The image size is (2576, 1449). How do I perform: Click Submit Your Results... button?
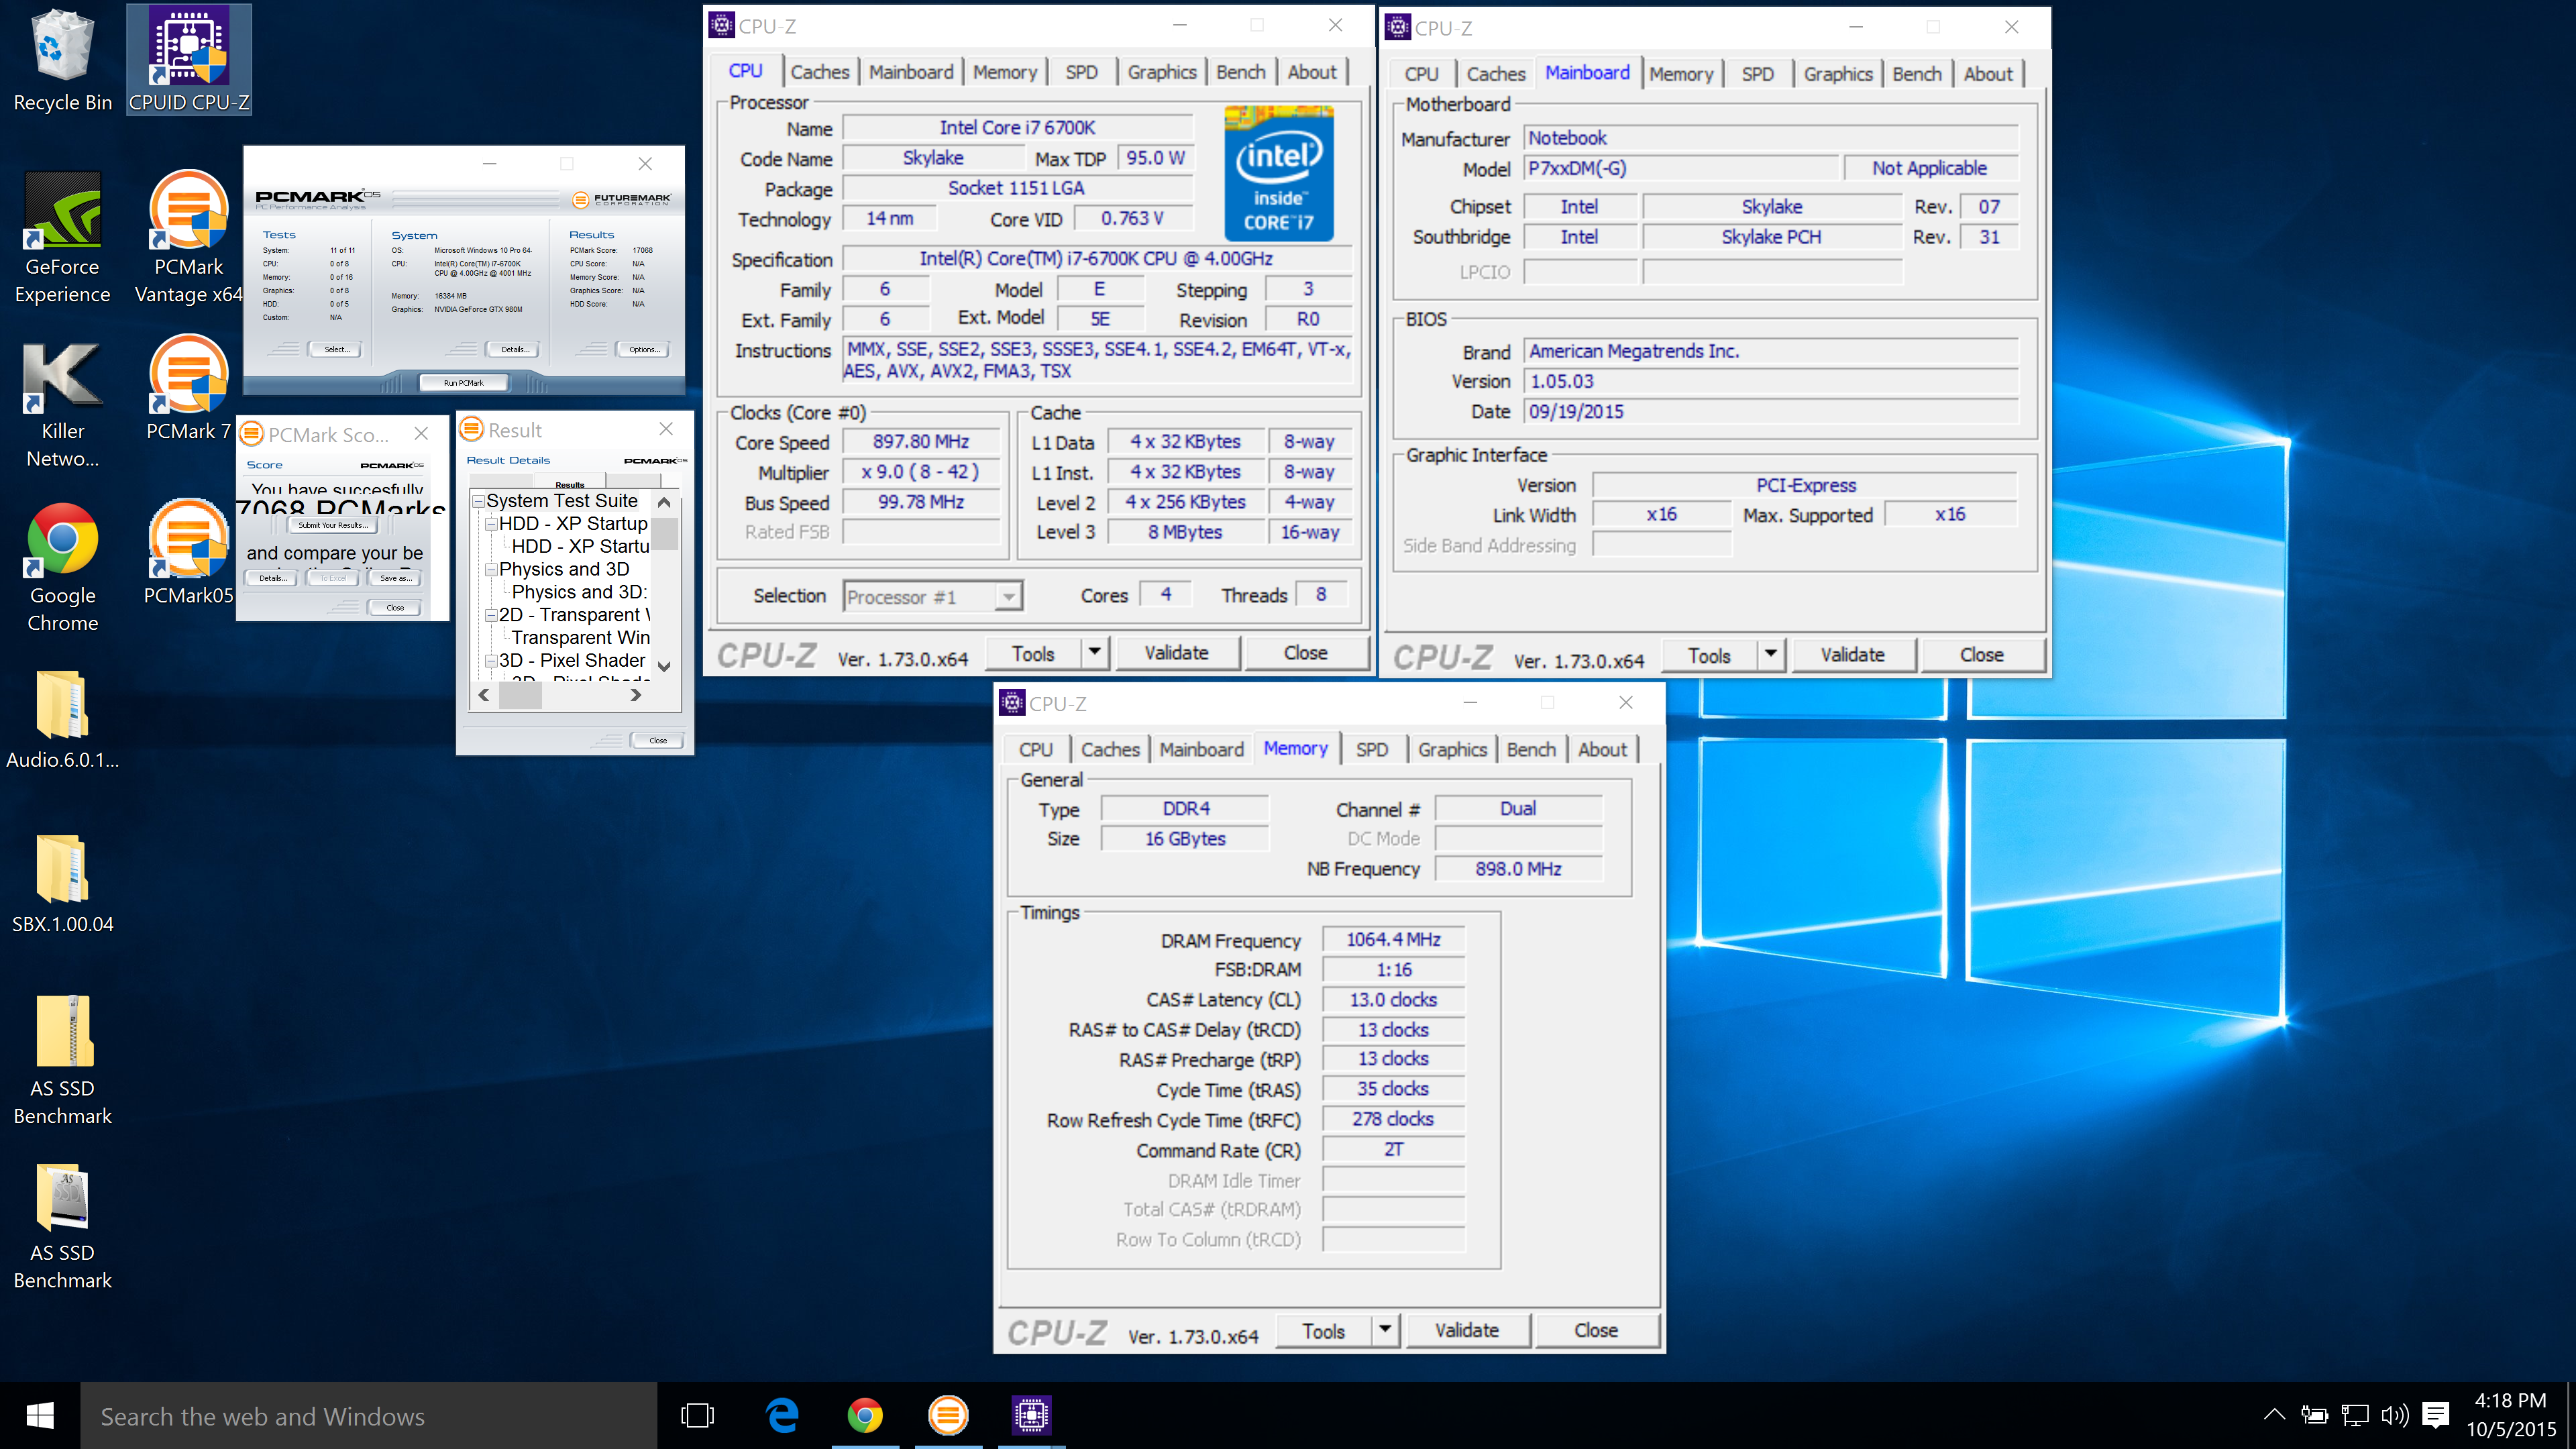coord(332,525)
